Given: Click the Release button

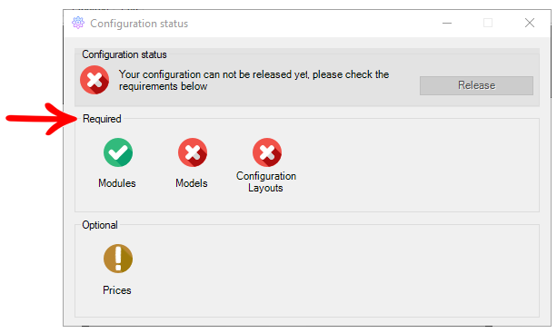Looking at the screenshot, I should point(476,85).
